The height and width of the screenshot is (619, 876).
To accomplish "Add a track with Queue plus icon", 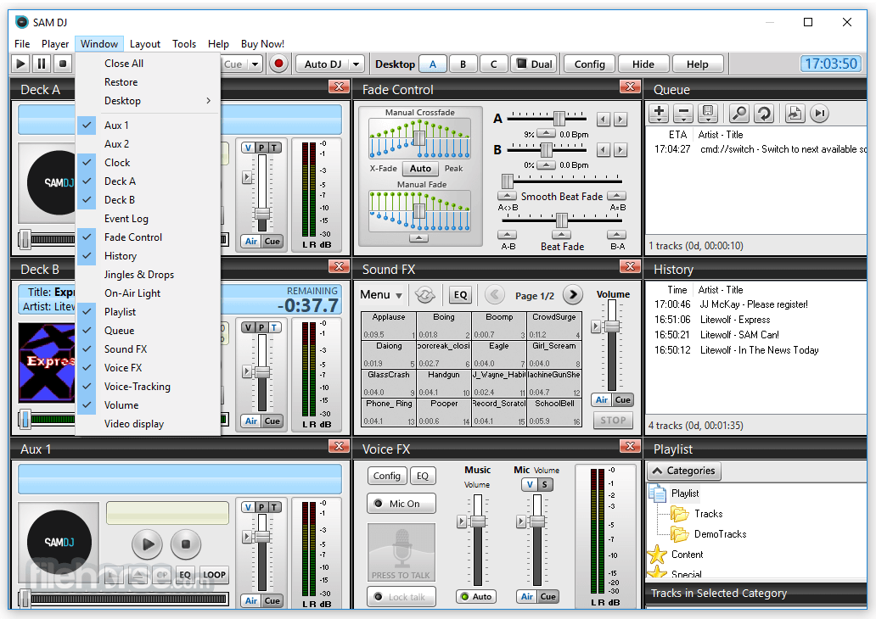I will (660, 114).
